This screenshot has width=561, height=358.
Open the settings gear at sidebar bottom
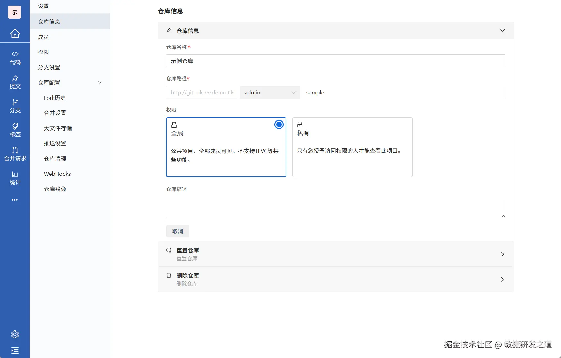click(x=15, y=334)
